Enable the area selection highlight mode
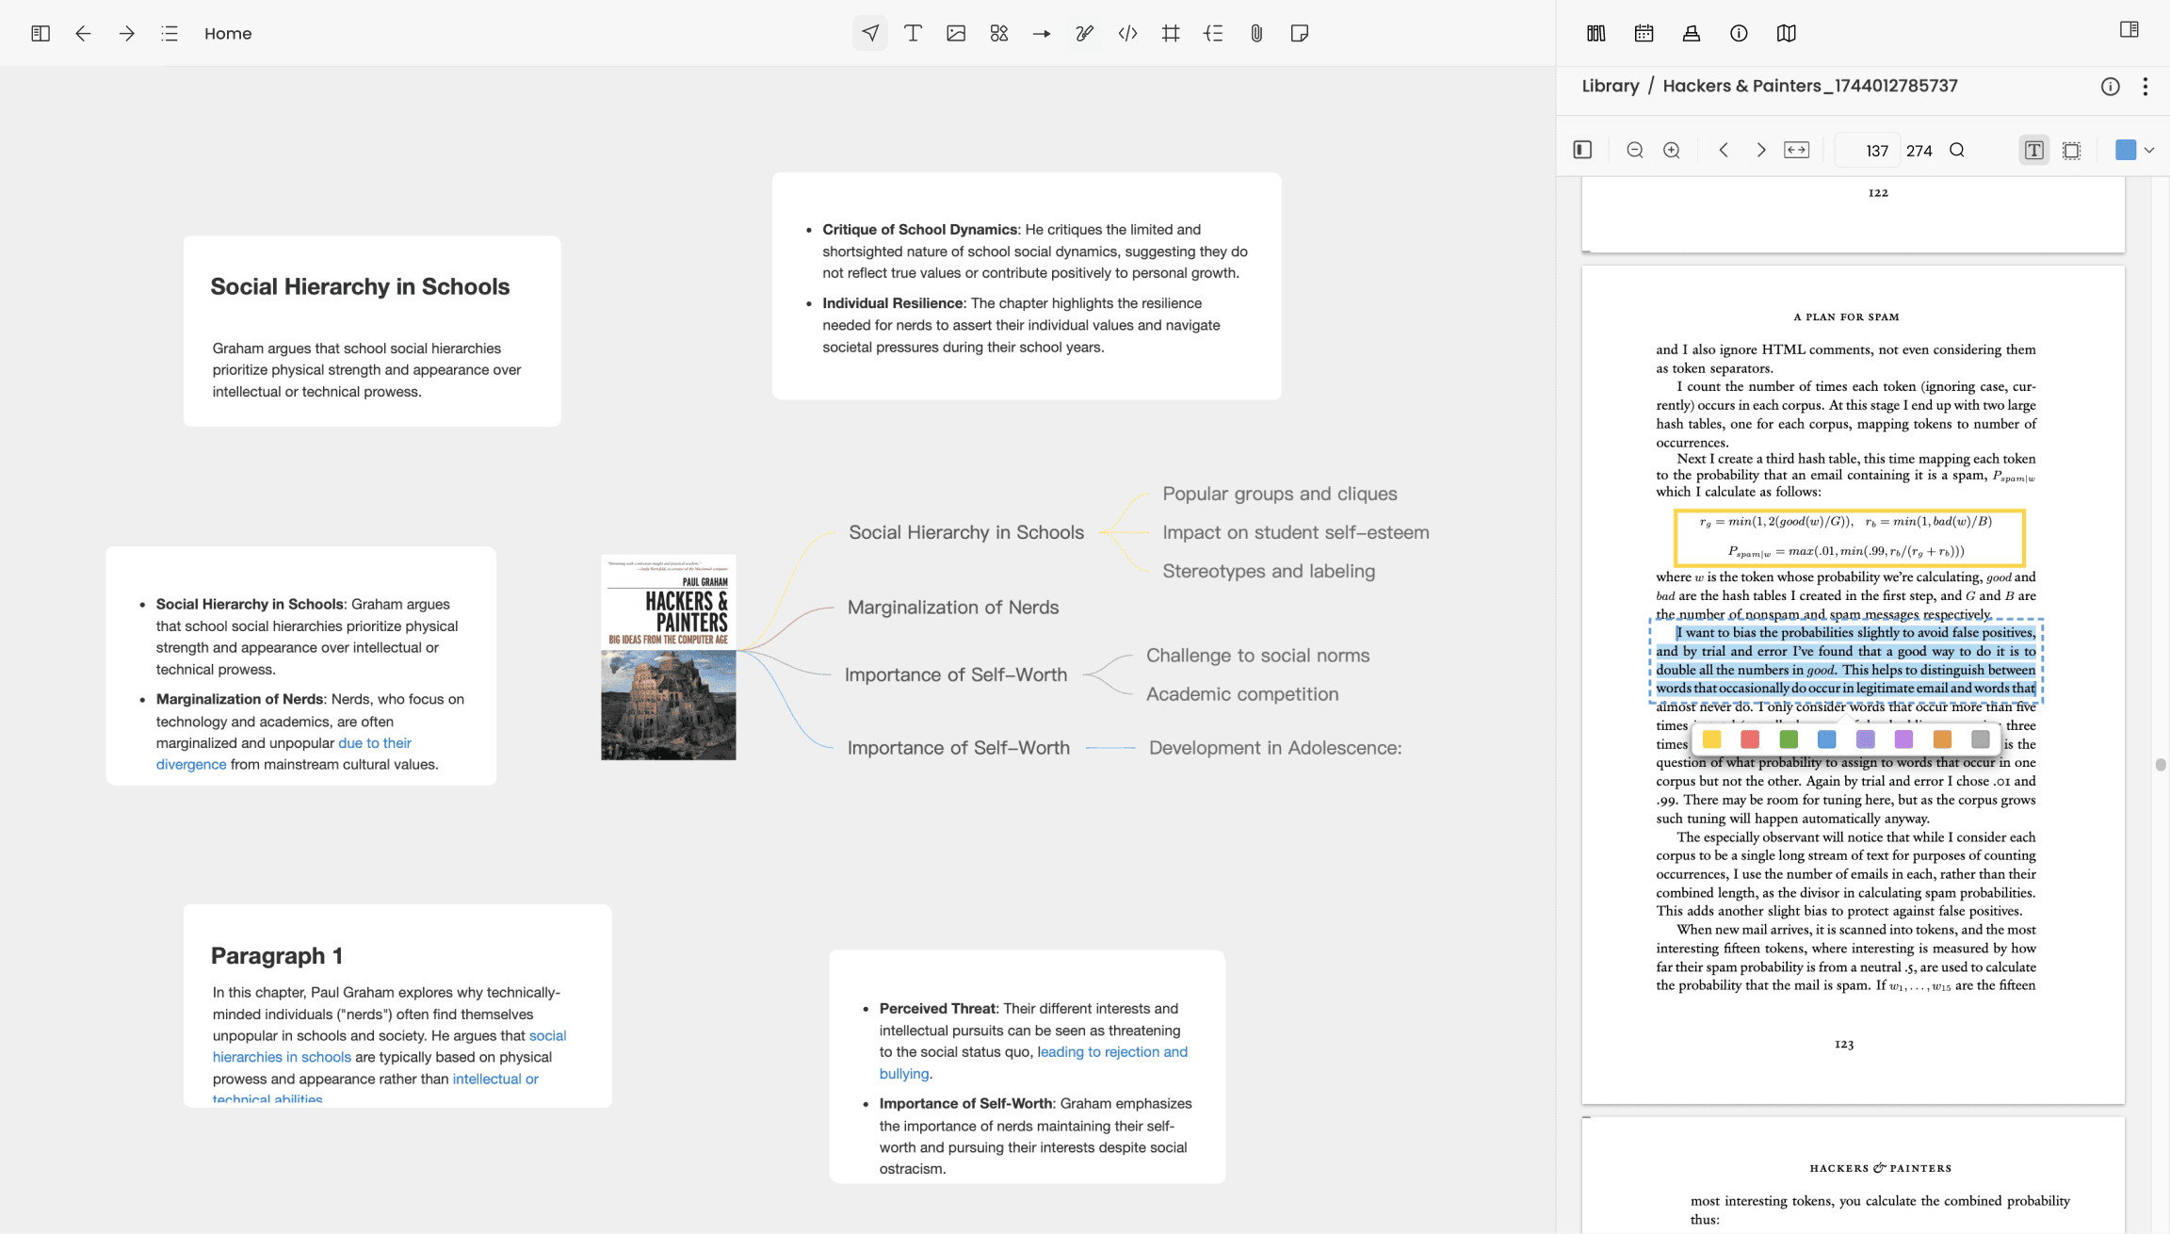Screen dimensions: 2170x1234 click(x=2072, y=151)
